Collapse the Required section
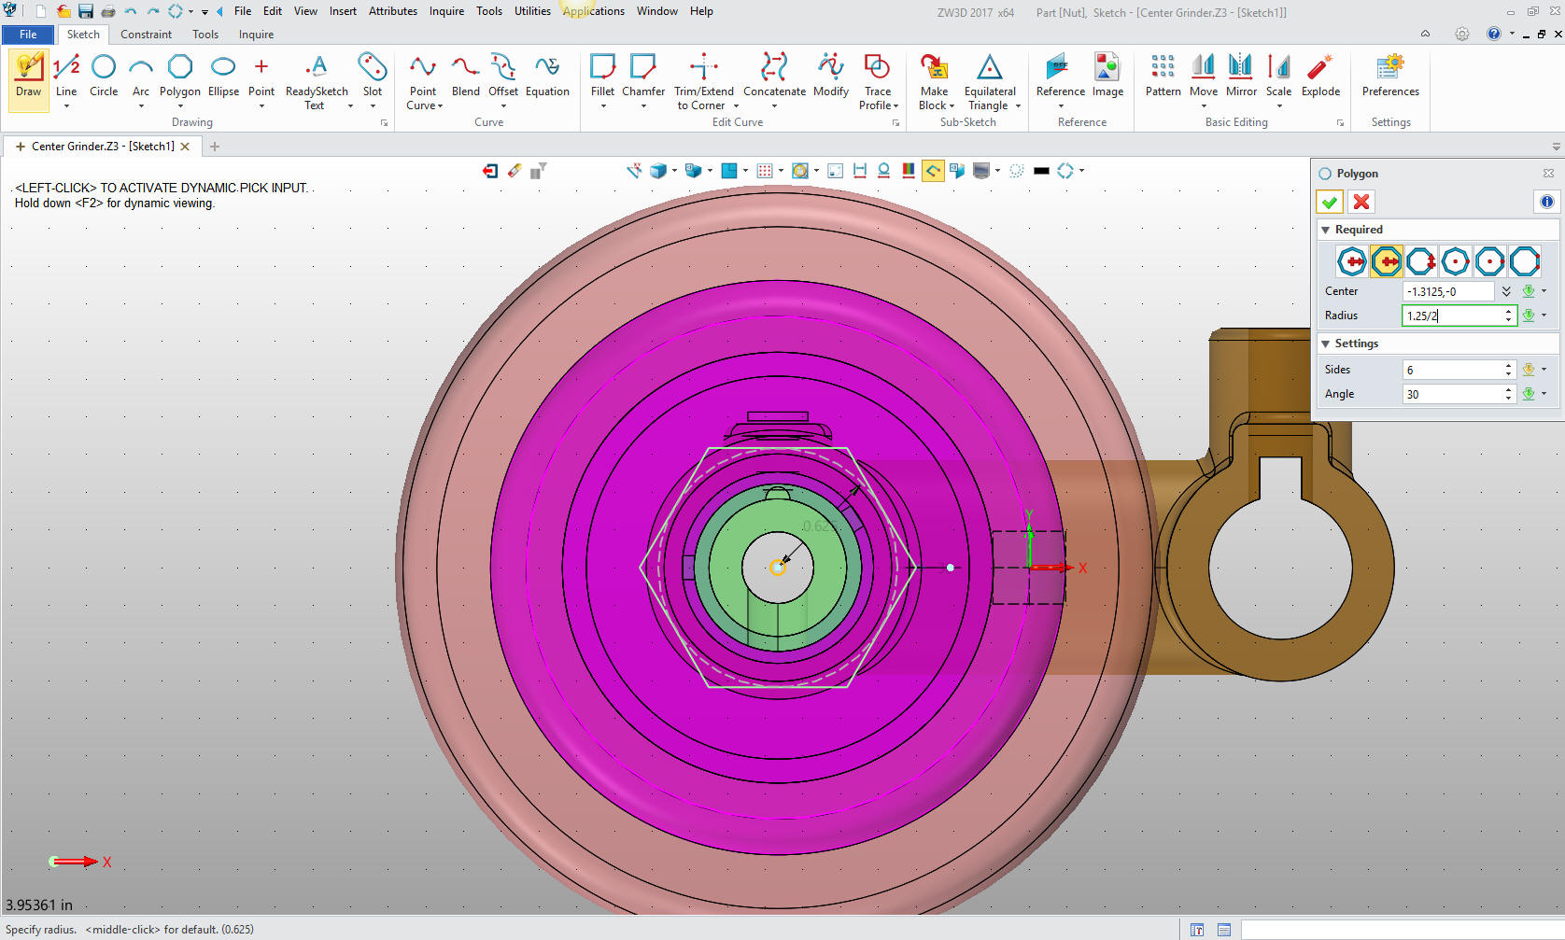 [1325, 230]
